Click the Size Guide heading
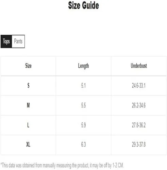This screenshot has height=170, width=167. coord(84,5)
